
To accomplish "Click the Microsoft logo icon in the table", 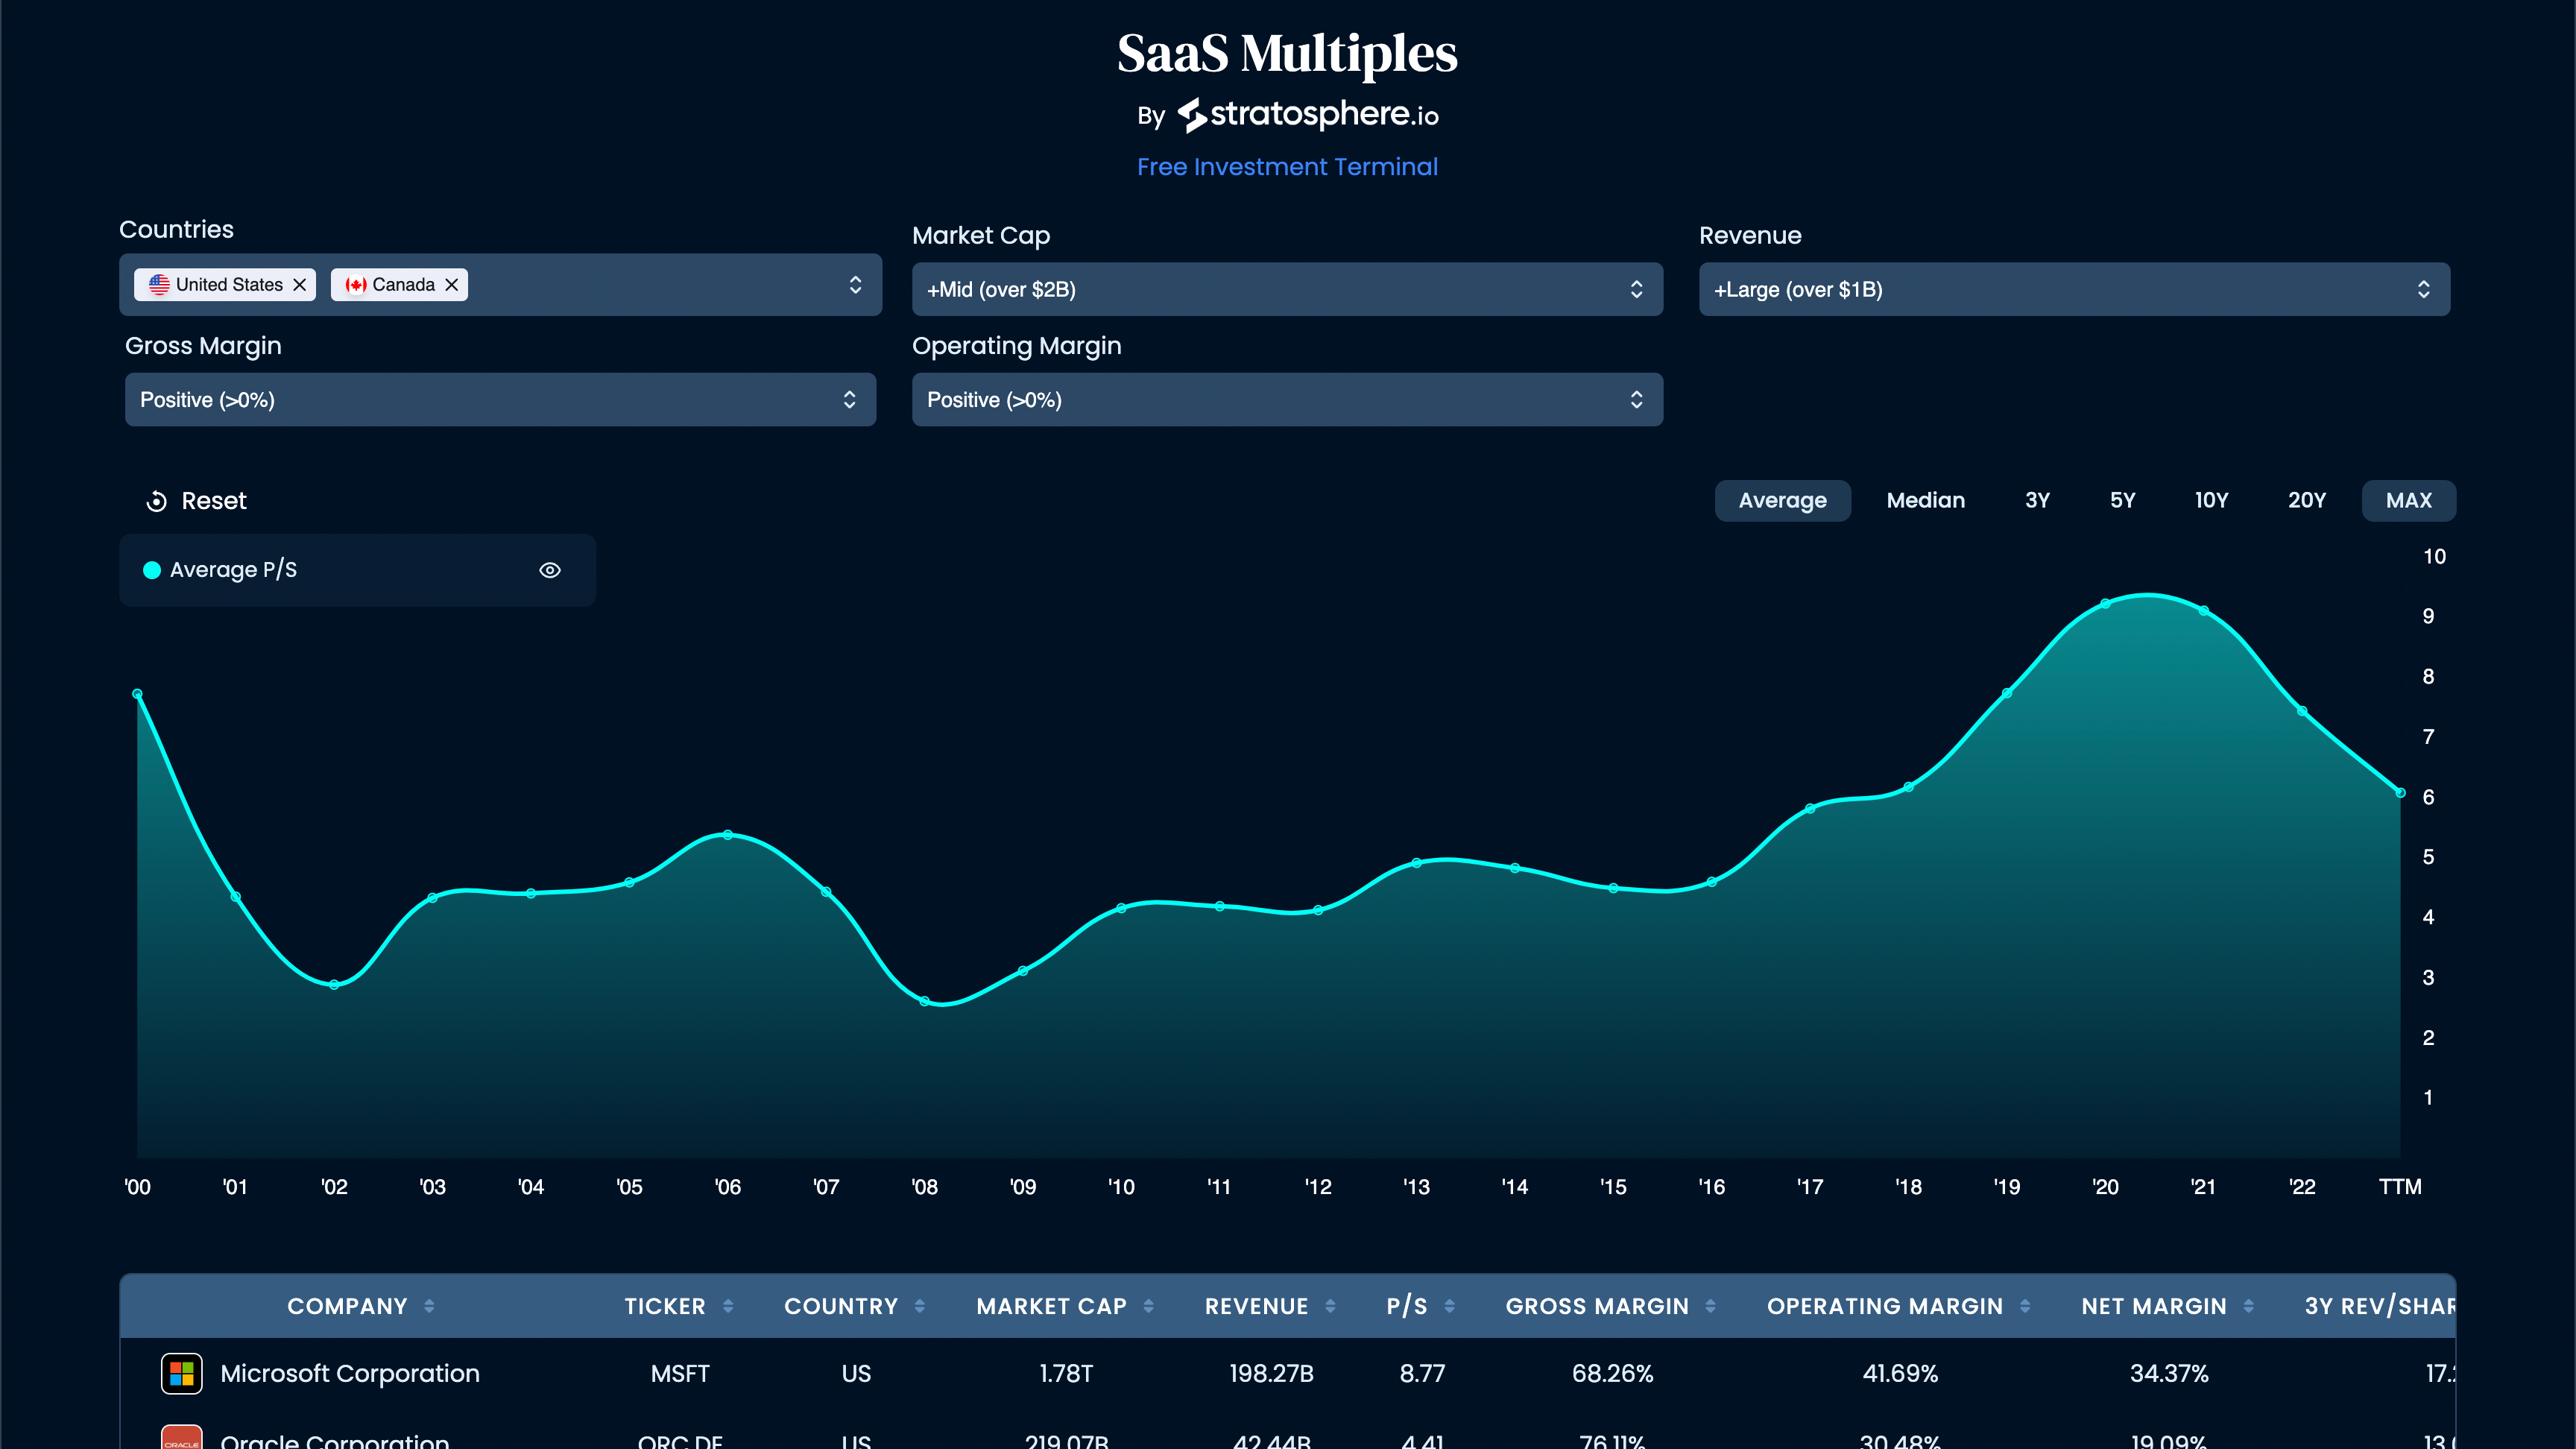I will pyautogui.click(x=182, y=1373).
